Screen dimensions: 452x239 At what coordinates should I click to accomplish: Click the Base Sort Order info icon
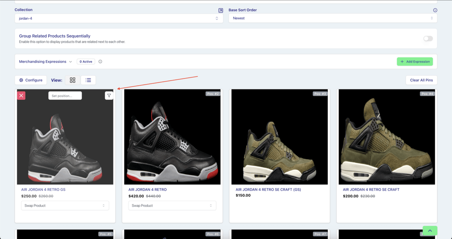click(435, 10)
